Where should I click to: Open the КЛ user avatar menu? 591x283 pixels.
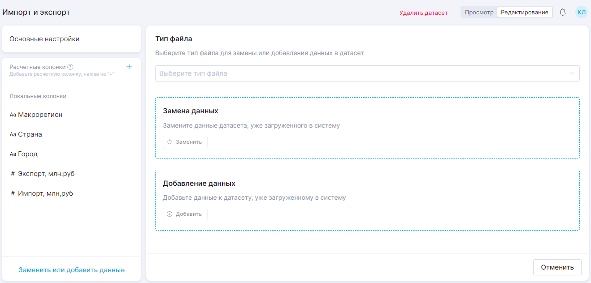[x=581, y=13]
